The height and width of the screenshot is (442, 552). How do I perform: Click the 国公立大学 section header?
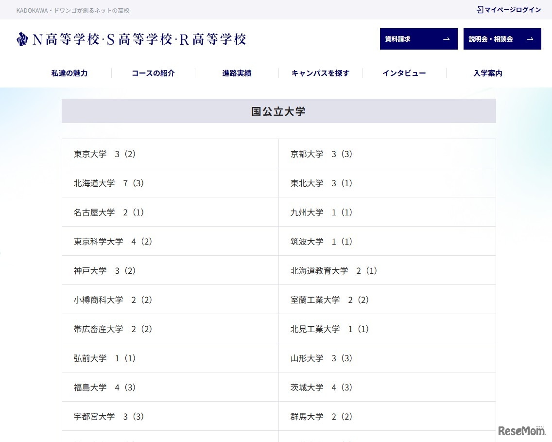(x=278, y=111)
